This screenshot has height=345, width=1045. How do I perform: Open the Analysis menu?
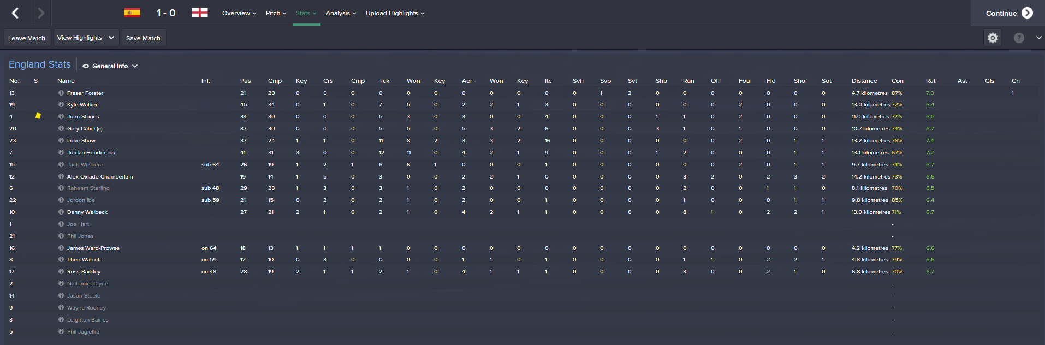pyautogui.click(x=341, y=13)
